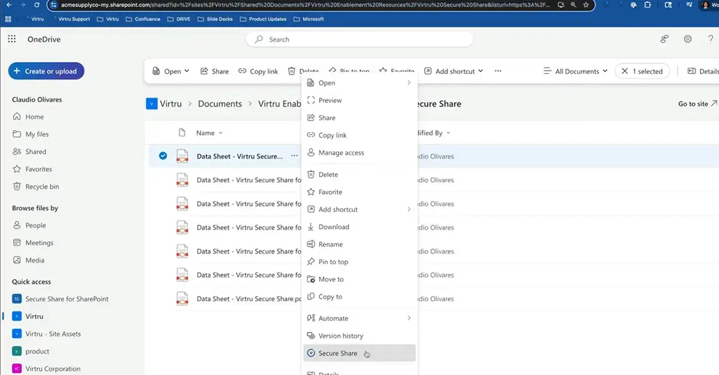Expand the Automate submenu arrow
This screenshot has width=719, height=375.
409,318
